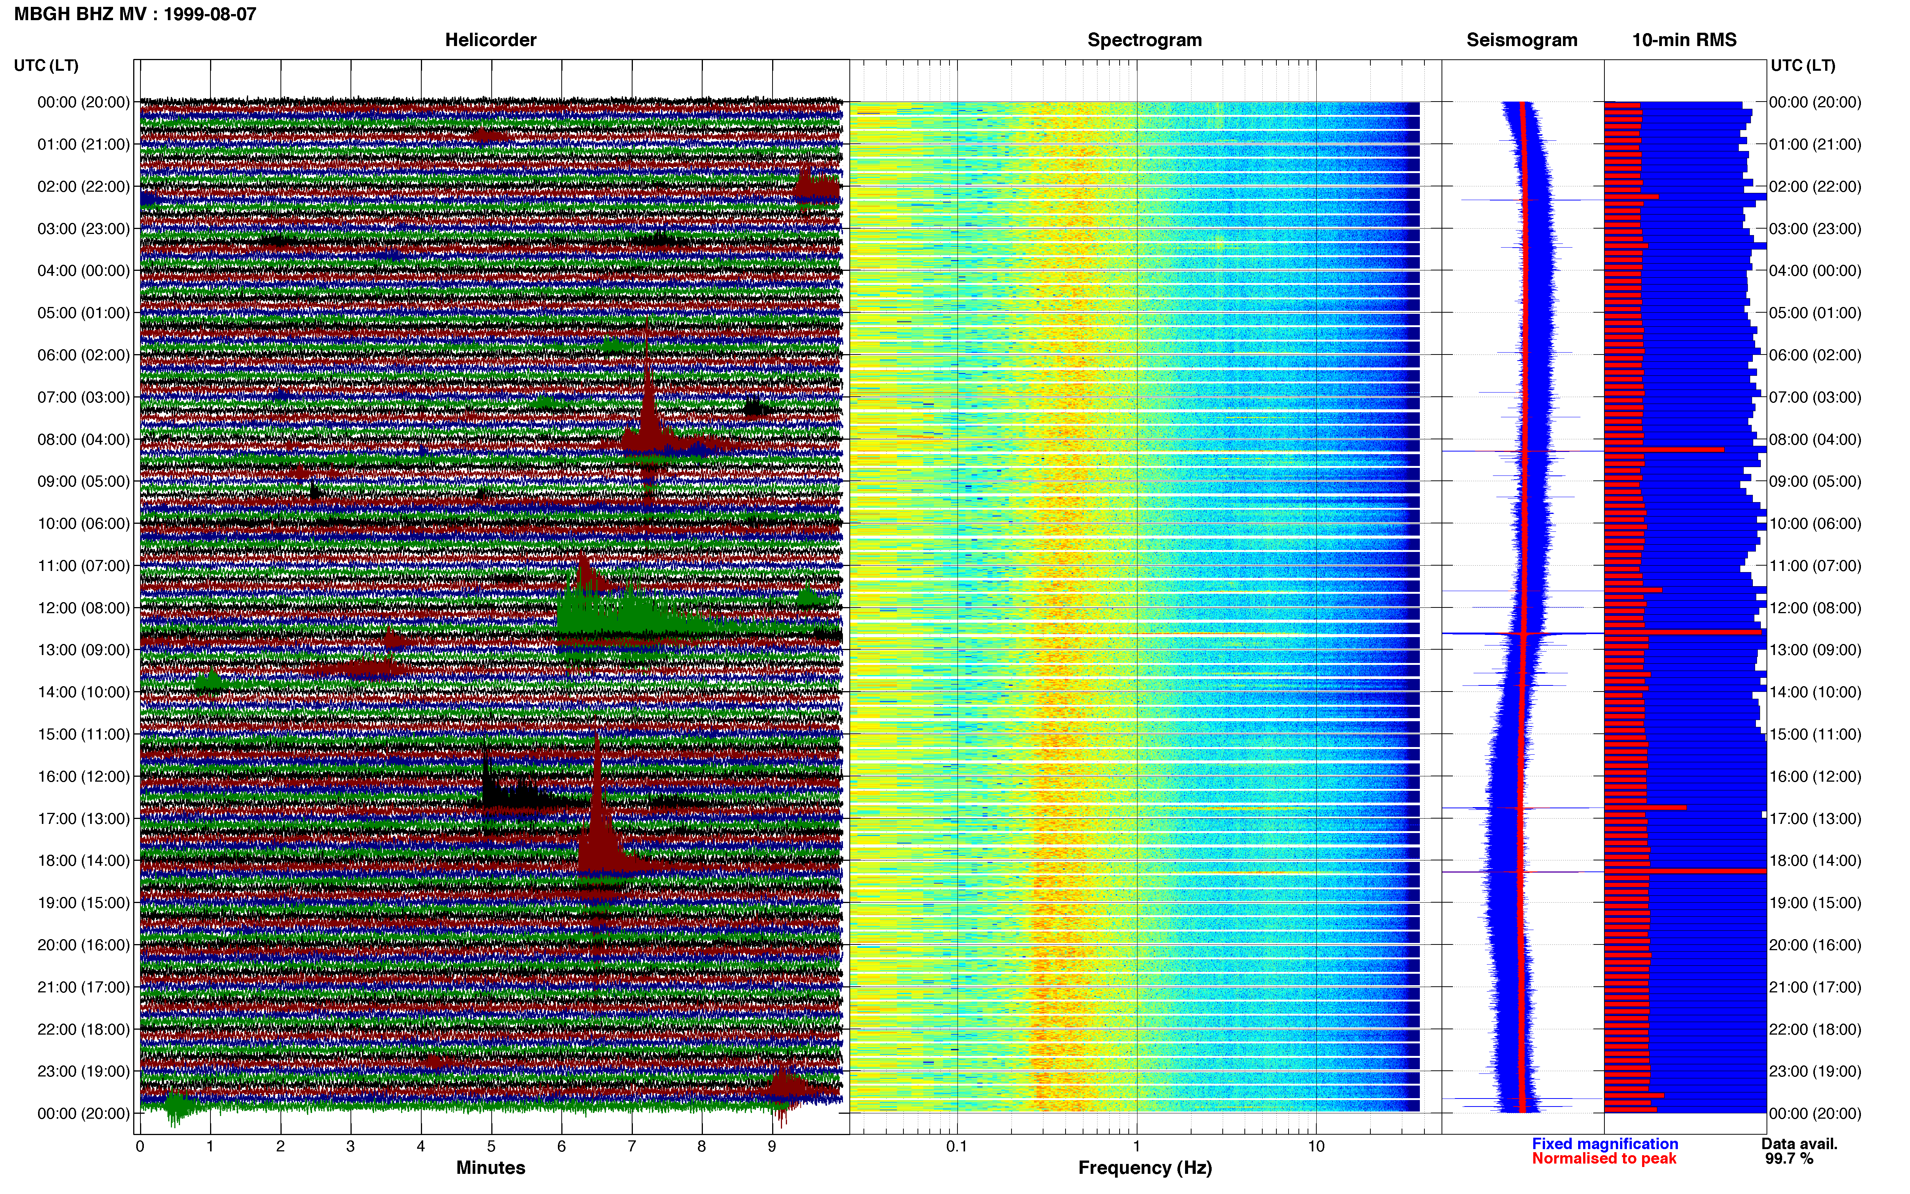Click left-axis time label '20:00 (16:00)'
1910x1194 pixels.
pos(84,945)
